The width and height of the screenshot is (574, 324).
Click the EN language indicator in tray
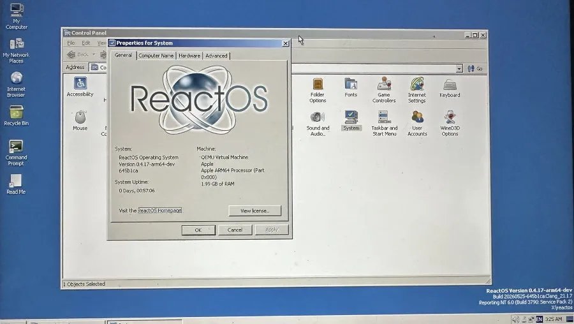coord(539,320)
